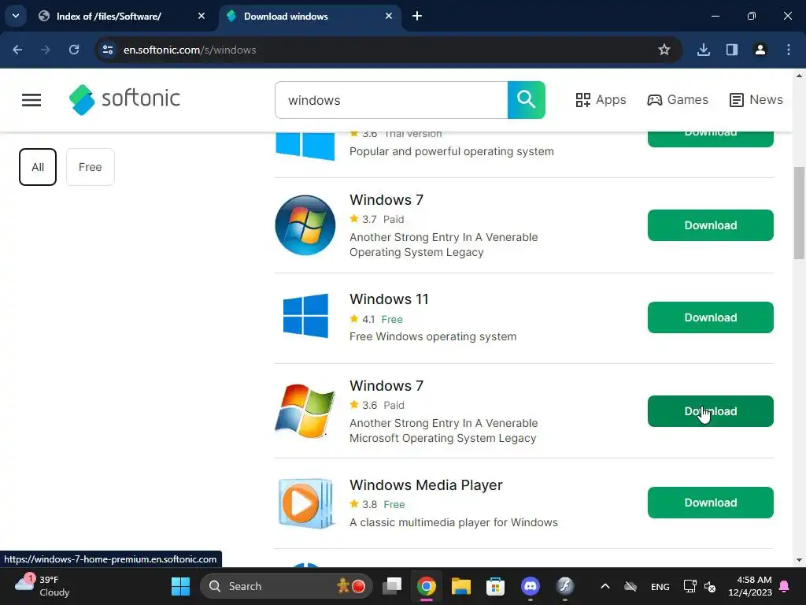
Task: Click the Windows Media Player icon thumbnail
Action: coord(305,503)
